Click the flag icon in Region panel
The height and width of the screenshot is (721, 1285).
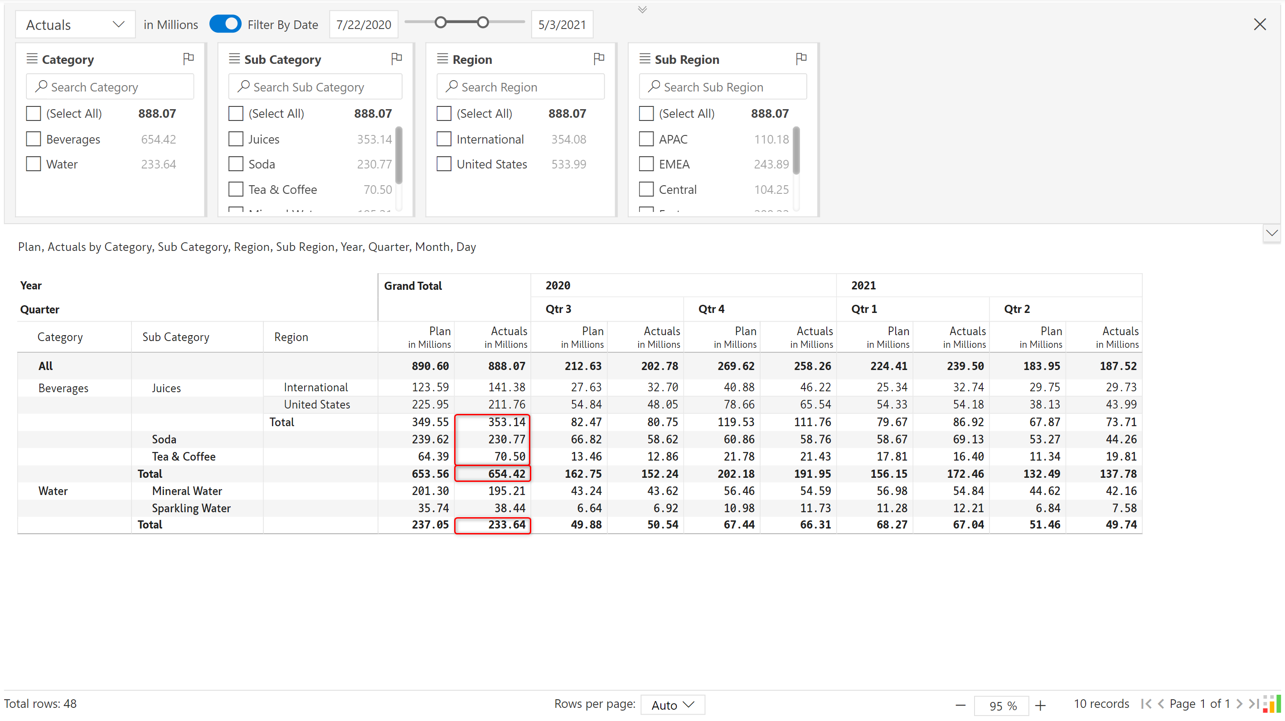click(599, 59)
